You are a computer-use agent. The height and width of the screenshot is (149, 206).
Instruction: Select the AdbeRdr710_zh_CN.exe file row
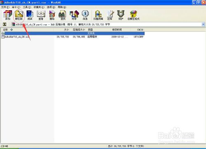(x=73, y=37)
